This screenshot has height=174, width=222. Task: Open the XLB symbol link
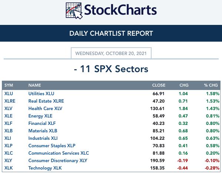9,130
